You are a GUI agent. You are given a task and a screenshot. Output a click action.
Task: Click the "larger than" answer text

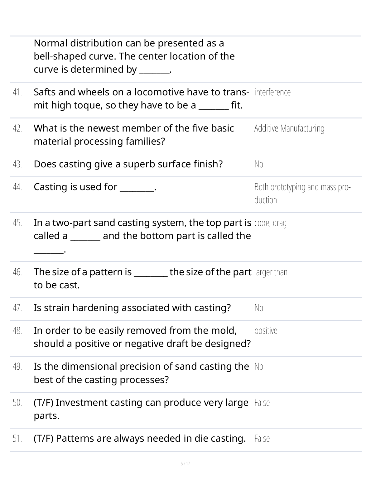coord(271,272)
